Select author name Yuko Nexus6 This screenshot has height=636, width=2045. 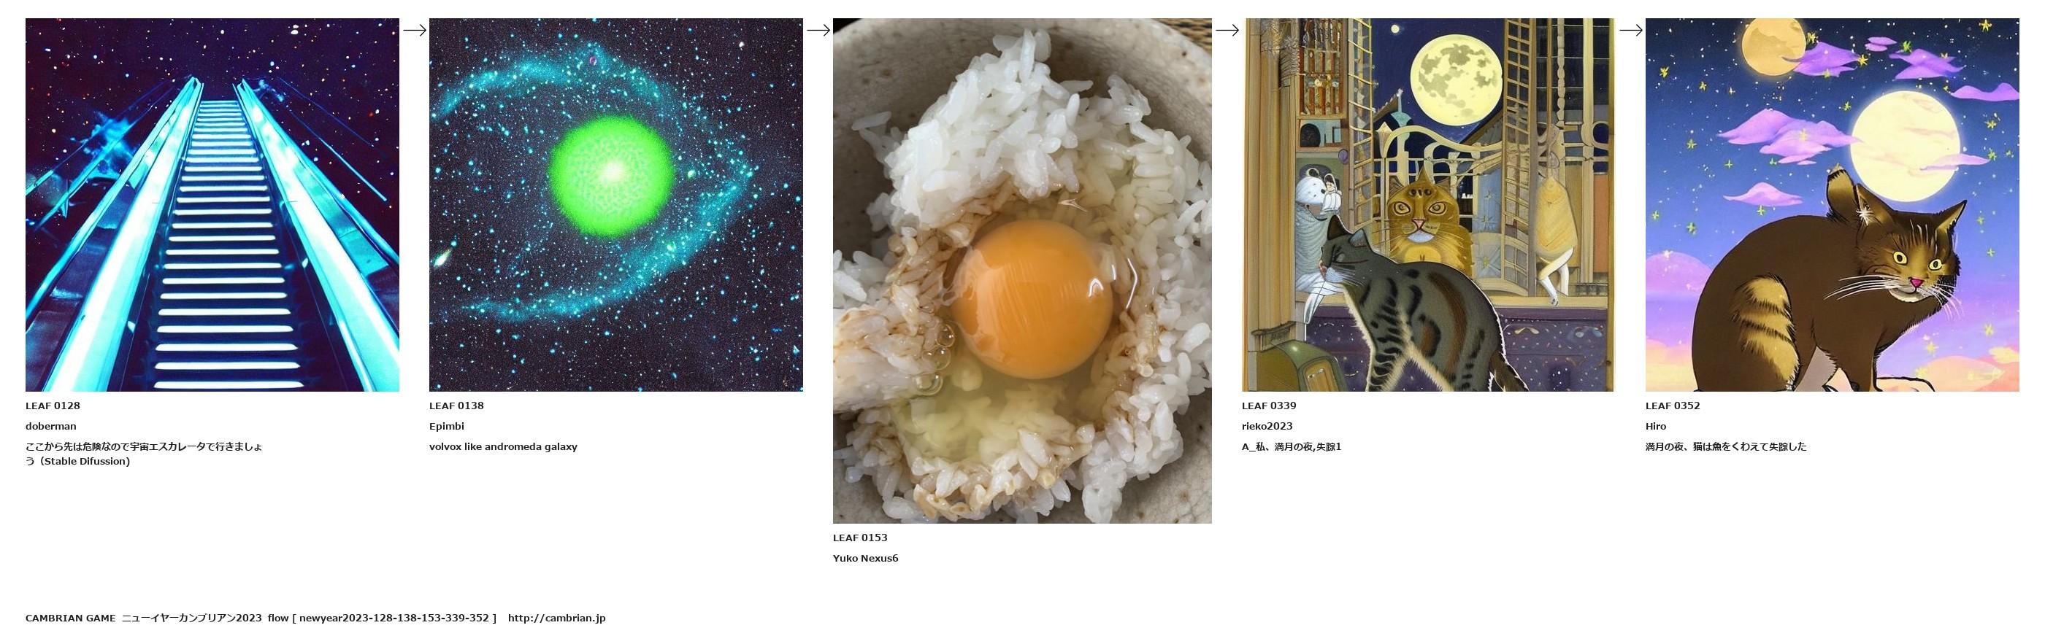point(865,557)
